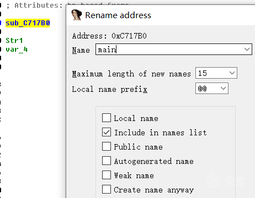Enable Autogenerated name option
Viewport: 255px width, 198px height.
pyautogui.click(x=107, y=161)
